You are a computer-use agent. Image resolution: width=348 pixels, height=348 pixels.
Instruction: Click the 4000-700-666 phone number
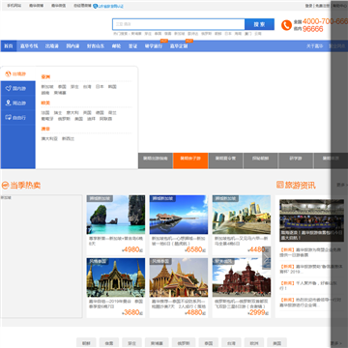325,21
